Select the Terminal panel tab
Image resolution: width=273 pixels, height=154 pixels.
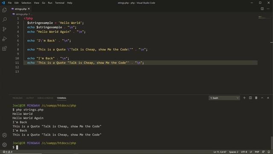tap(61, 98)
